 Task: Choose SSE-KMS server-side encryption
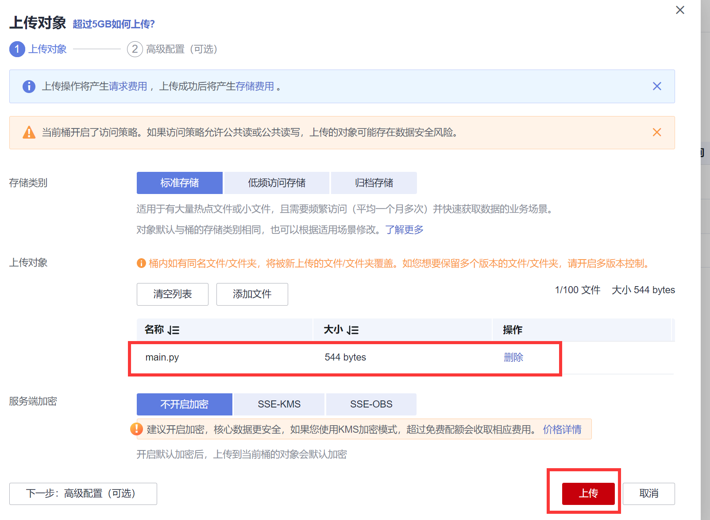279,404
